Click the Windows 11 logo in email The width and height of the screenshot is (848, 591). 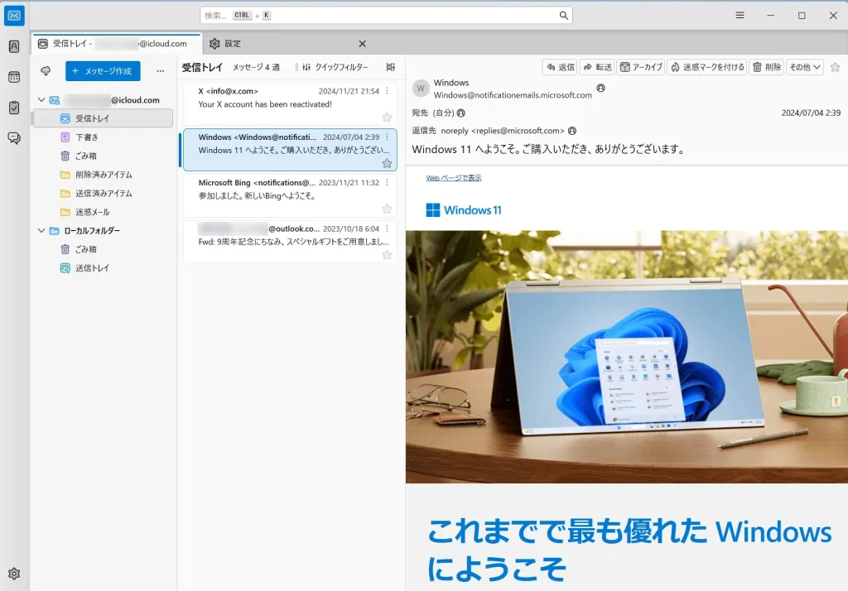464,209
